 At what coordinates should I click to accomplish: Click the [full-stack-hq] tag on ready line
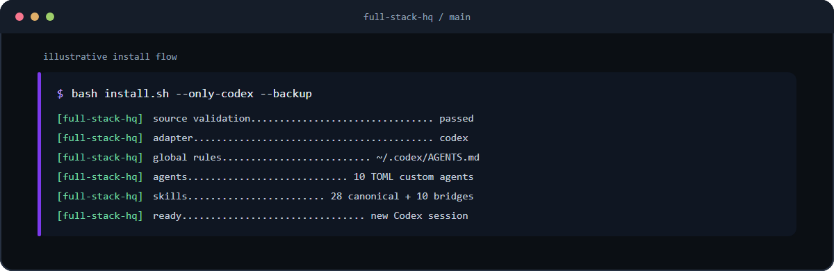click(100, 216)
